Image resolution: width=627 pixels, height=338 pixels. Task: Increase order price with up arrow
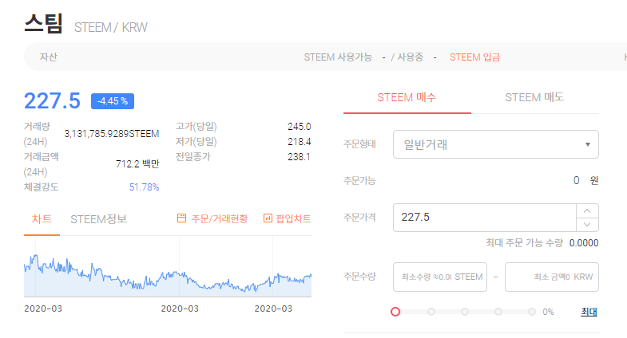point(587,210)
